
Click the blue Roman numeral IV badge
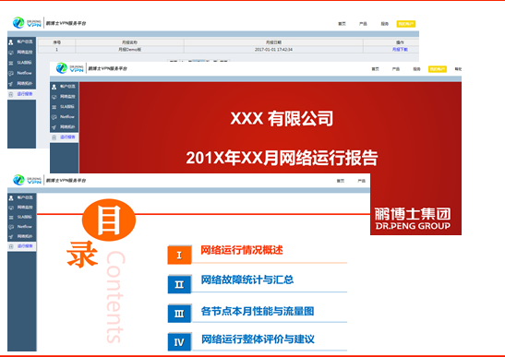179,342
